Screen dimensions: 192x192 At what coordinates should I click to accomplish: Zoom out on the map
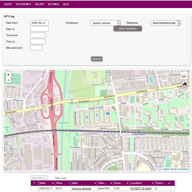[x=8, y=80]
